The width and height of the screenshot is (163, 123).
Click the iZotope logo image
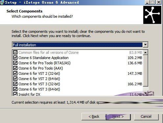click(152, 15)
